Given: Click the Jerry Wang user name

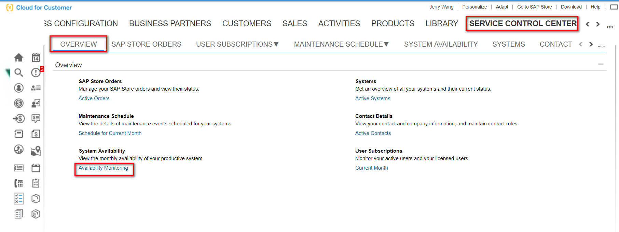Looking at the screenshot, I should (x=441, y=7).
